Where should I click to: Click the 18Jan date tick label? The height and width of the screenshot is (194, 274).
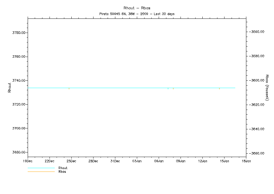[x=246, y=161]
